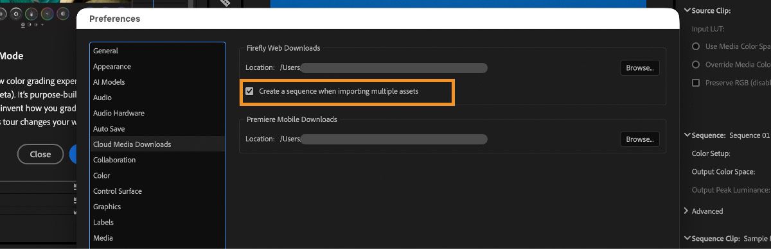Open Auto Save preferences category

(x=158, y=129)
